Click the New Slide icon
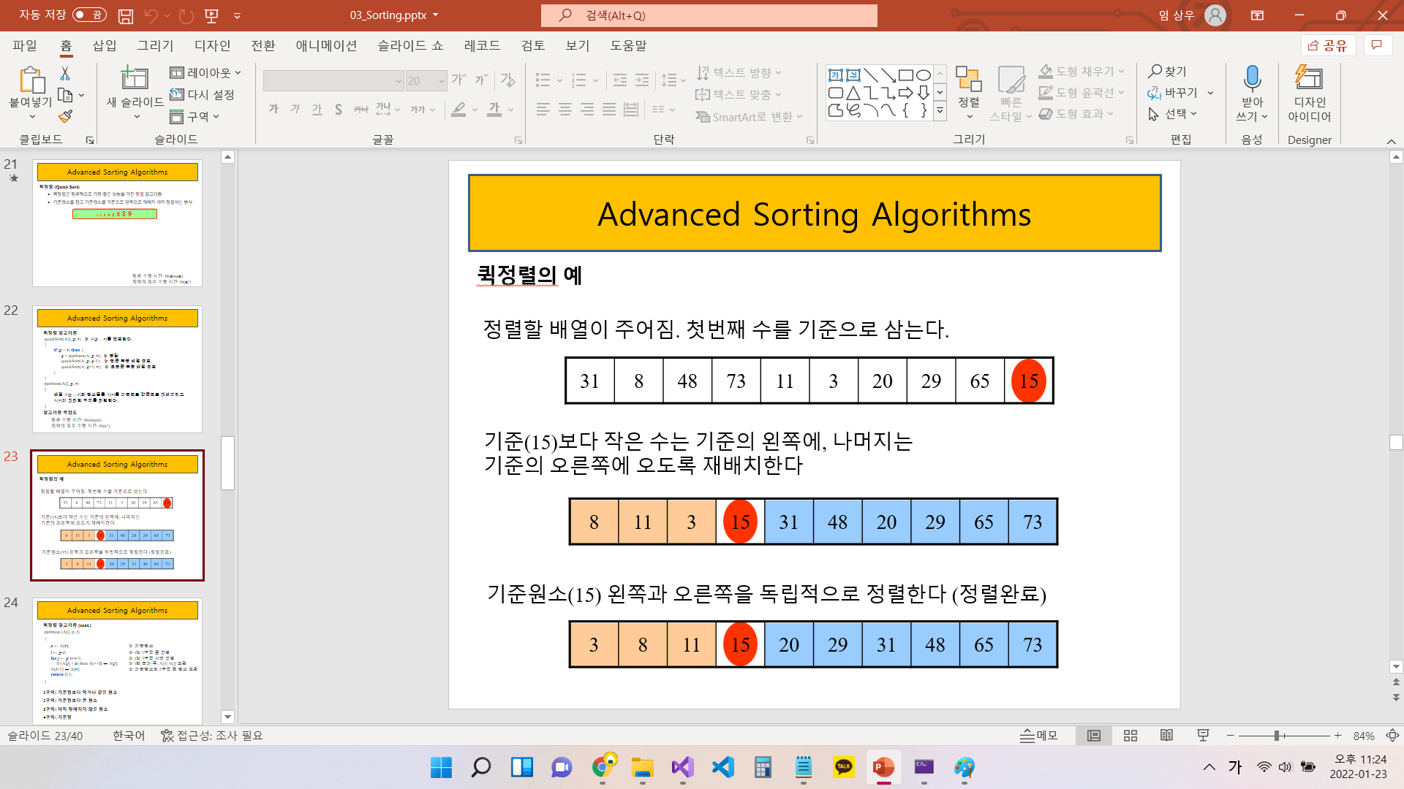Image resolution: width=1404 pixels, height=789 pixels. [135, 77]
